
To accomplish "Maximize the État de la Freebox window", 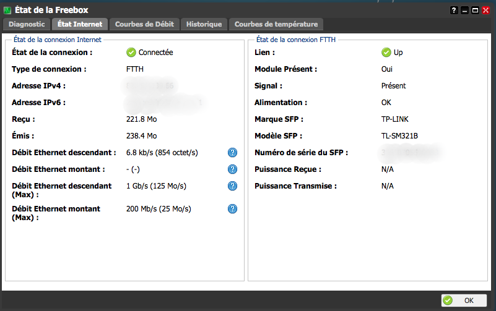I will pos(475,10).
